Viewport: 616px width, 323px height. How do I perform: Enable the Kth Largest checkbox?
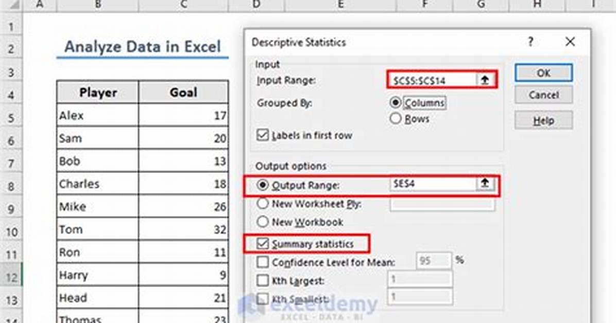(263, 280)
